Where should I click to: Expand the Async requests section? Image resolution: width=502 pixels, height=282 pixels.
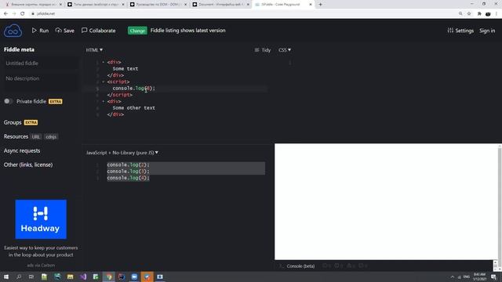click(22, 150)
